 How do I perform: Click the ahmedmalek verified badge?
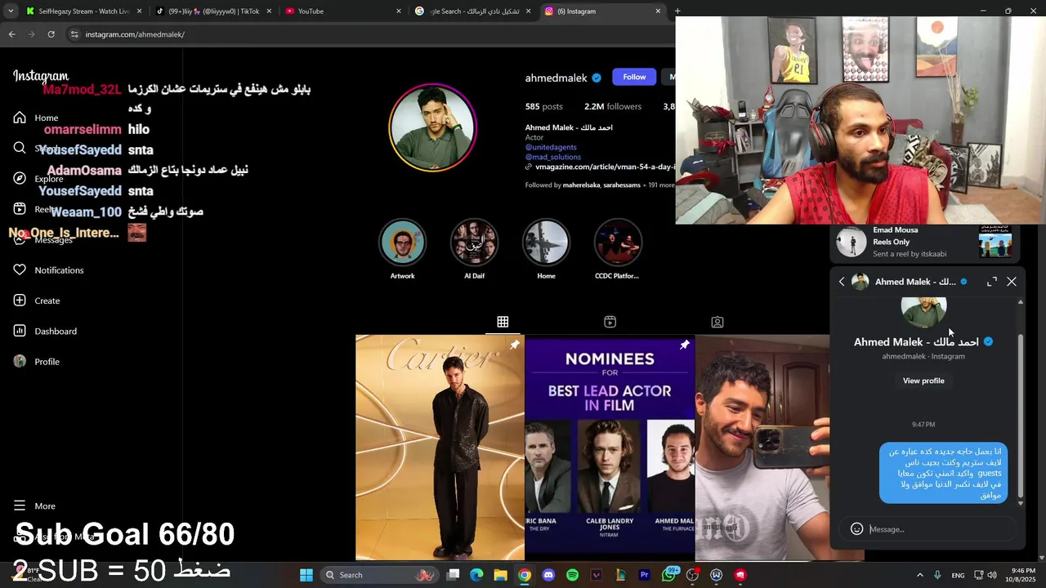tap(597, 78)
